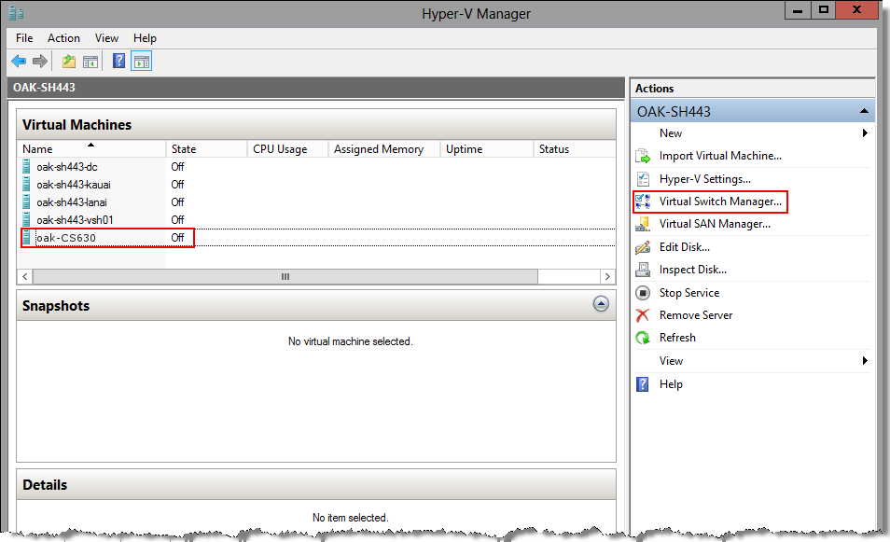Screen dimensions: 890x542
Task: Click the Inspect Disk icon
Action: [643, 270]
